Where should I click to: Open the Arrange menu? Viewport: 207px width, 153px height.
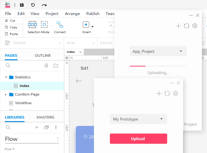tap(72, 14)
